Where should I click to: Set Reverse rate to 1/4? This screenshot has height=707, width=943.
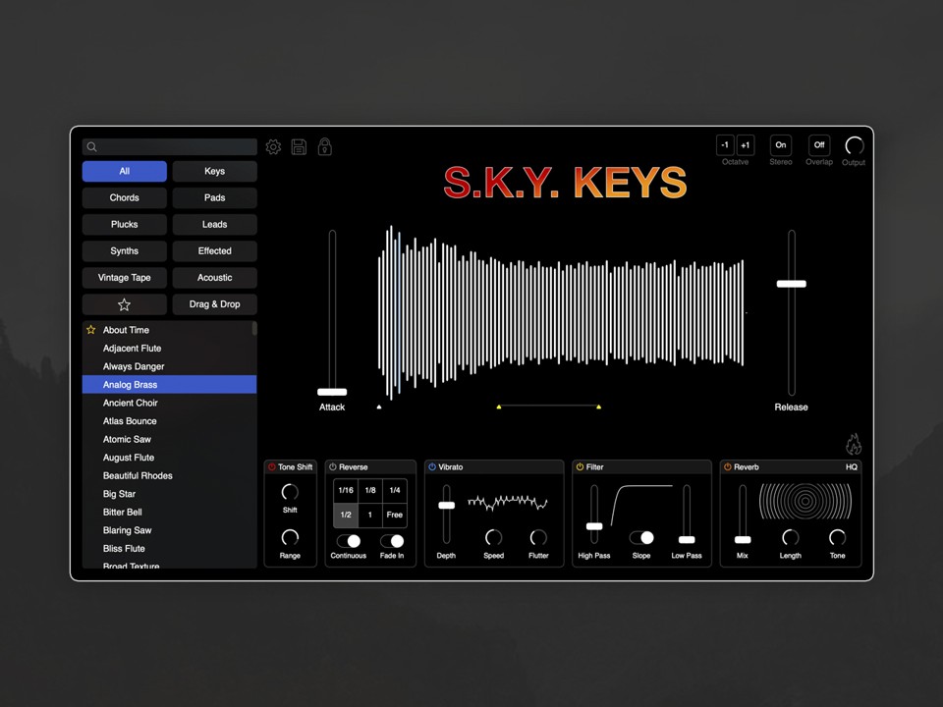395,491
